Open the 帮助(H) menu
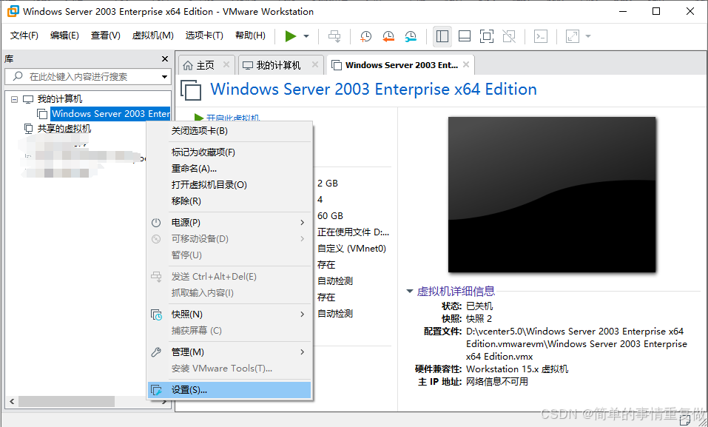The width and height of the screenshot is (708, 427). pyautogui.click(x=250, y=36)
